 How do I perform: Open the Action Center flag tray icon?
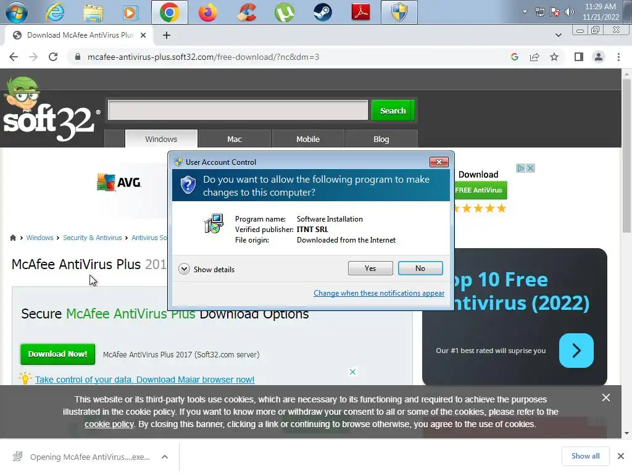tap(555, 12)
